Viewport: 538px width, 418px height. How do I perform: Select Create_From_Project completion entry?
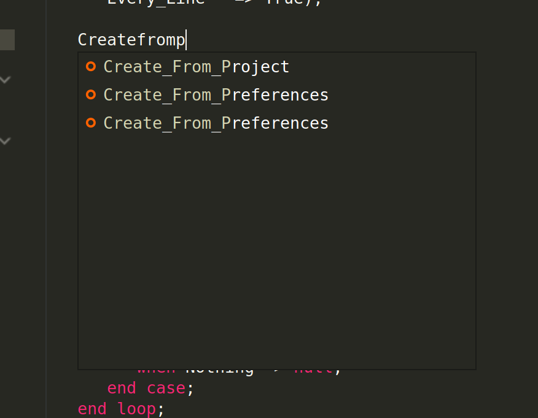pos(276,67)
